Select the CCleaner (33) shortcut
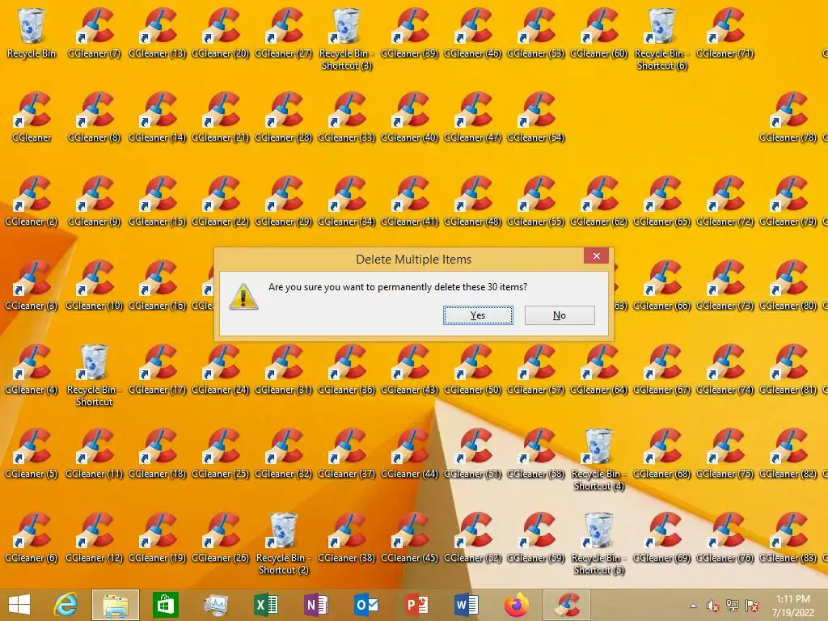 click(346, 116)
